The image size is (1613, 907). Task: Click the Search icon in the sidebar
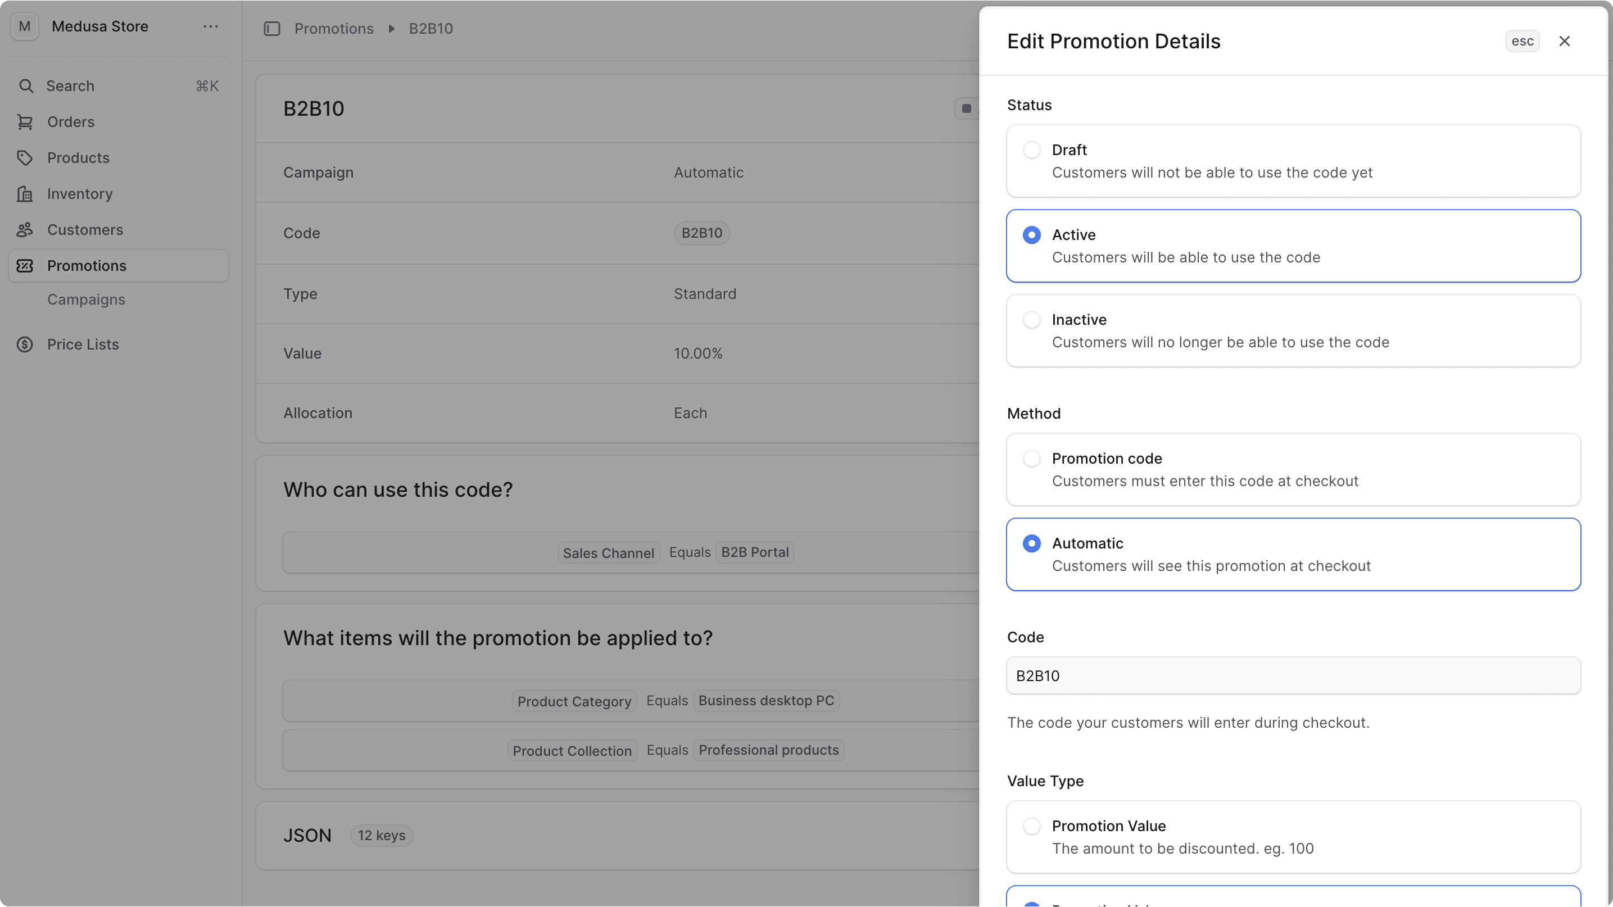pyautogui.click(x=26, y=86)
